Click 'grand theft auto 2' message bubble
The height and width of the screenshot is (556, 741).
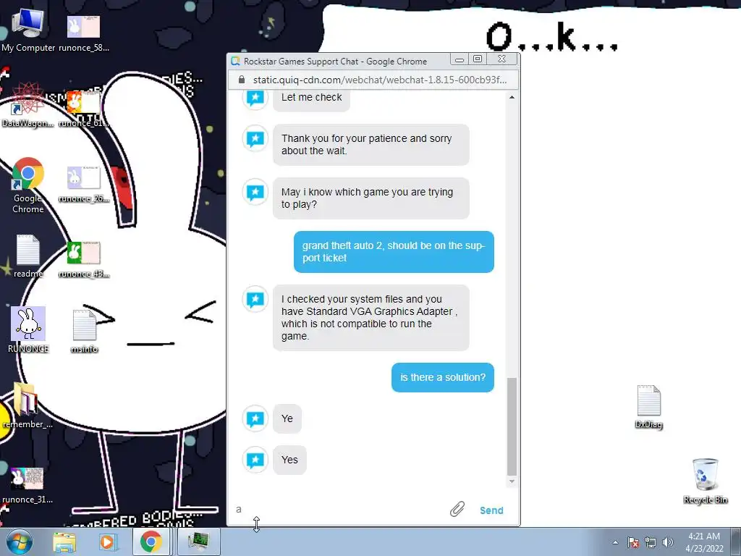click(x=394, y=251)
